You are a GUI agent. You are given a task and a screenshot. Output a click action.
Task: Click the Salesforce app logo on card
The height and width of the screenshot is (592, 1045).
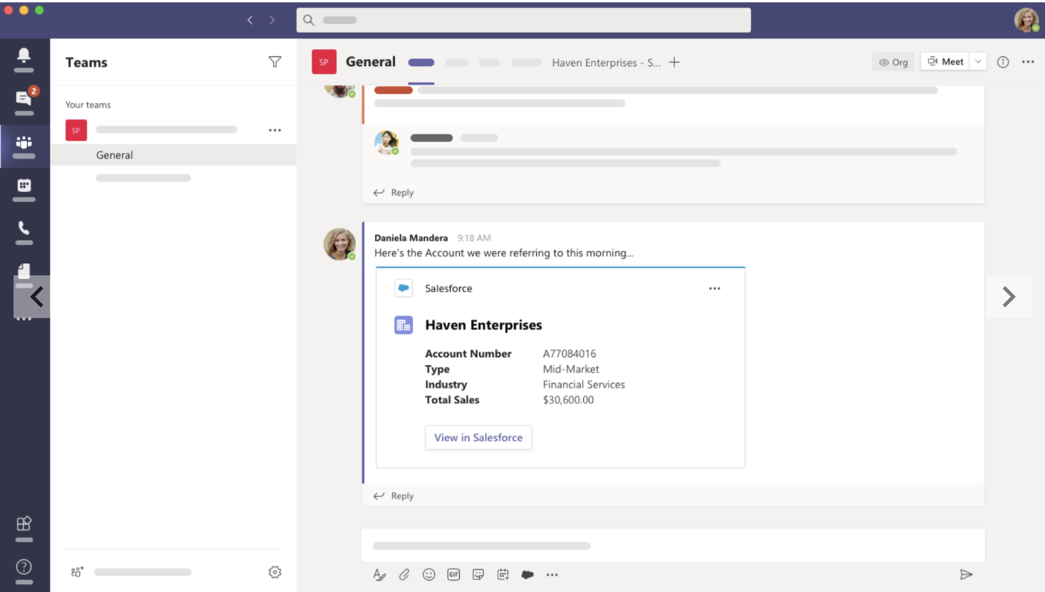(404, 288)
